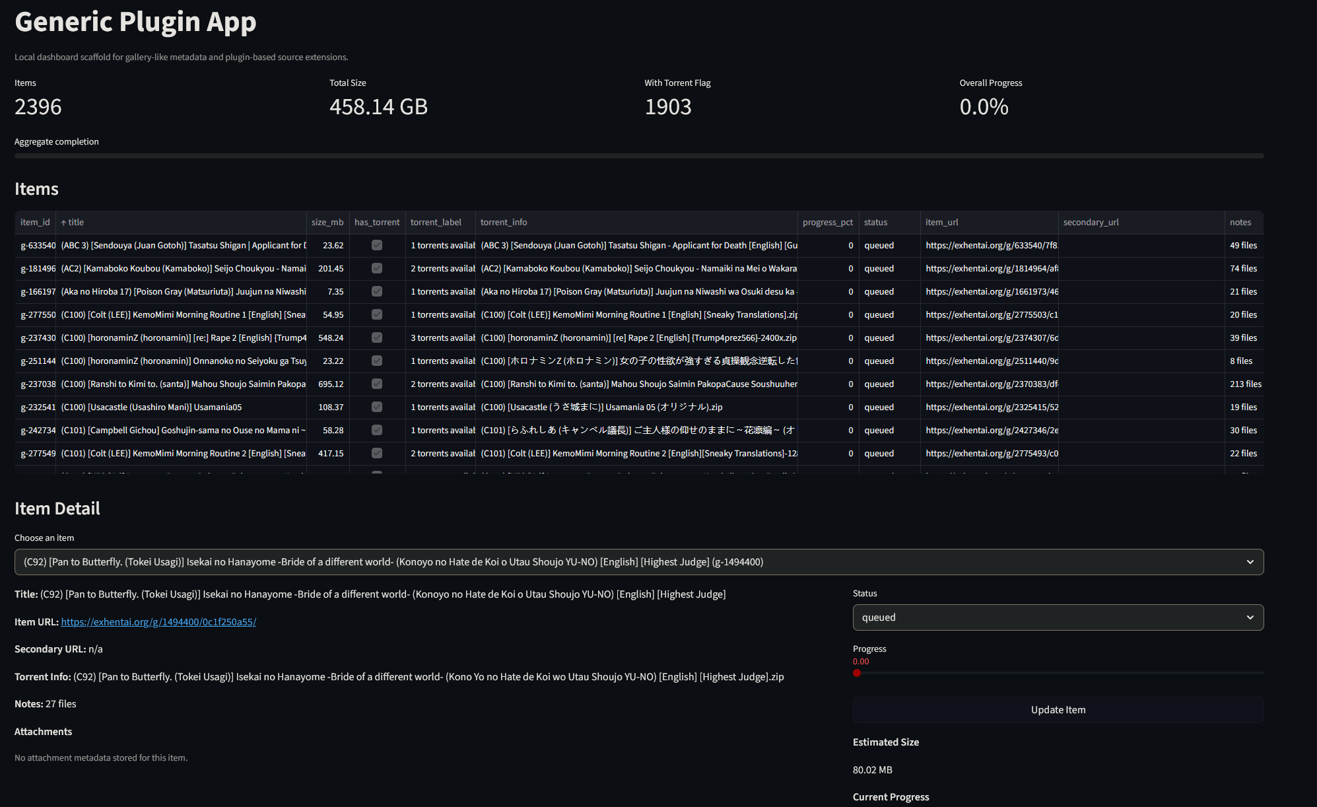Image resolution: width=1317 pixels, height=807 pixels.
Task: Select the g-251144 item_id cell
Action: [38, 361]
